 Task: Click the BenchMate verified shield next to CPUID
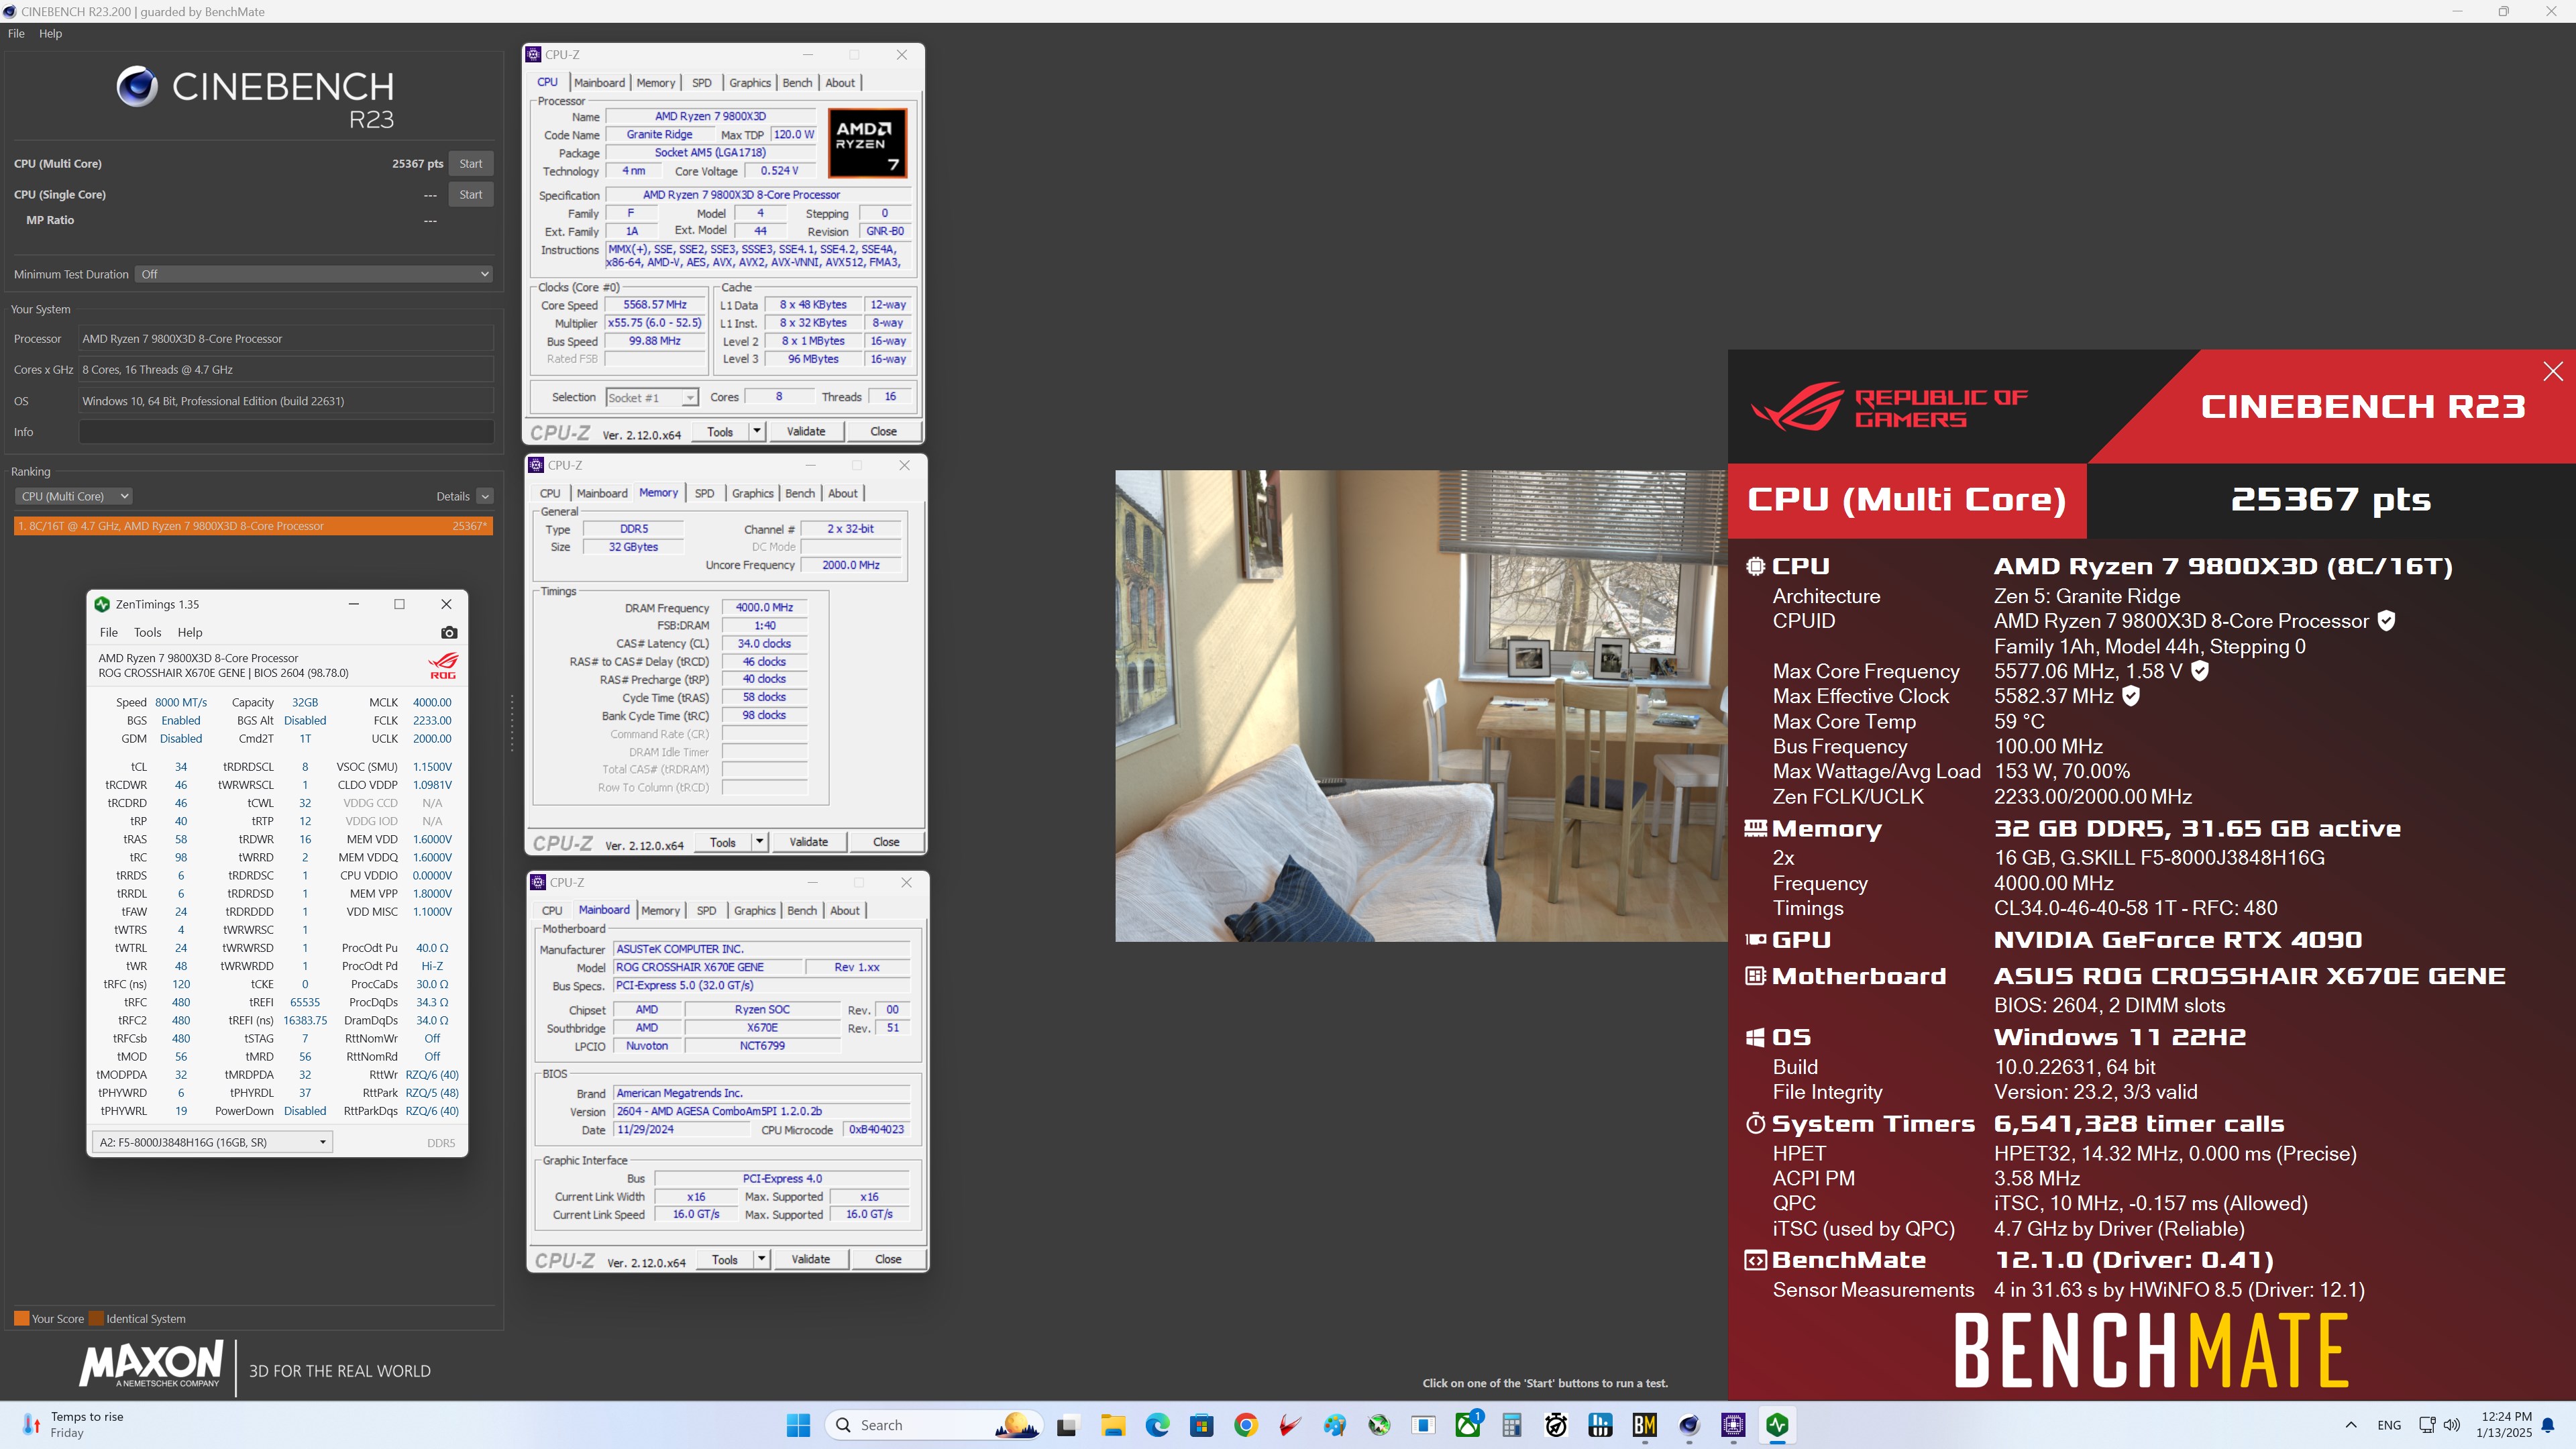tap(2386, 621)
